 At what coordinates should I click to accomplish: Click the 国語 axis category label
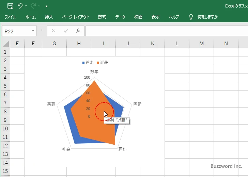(x=137, y=104)
